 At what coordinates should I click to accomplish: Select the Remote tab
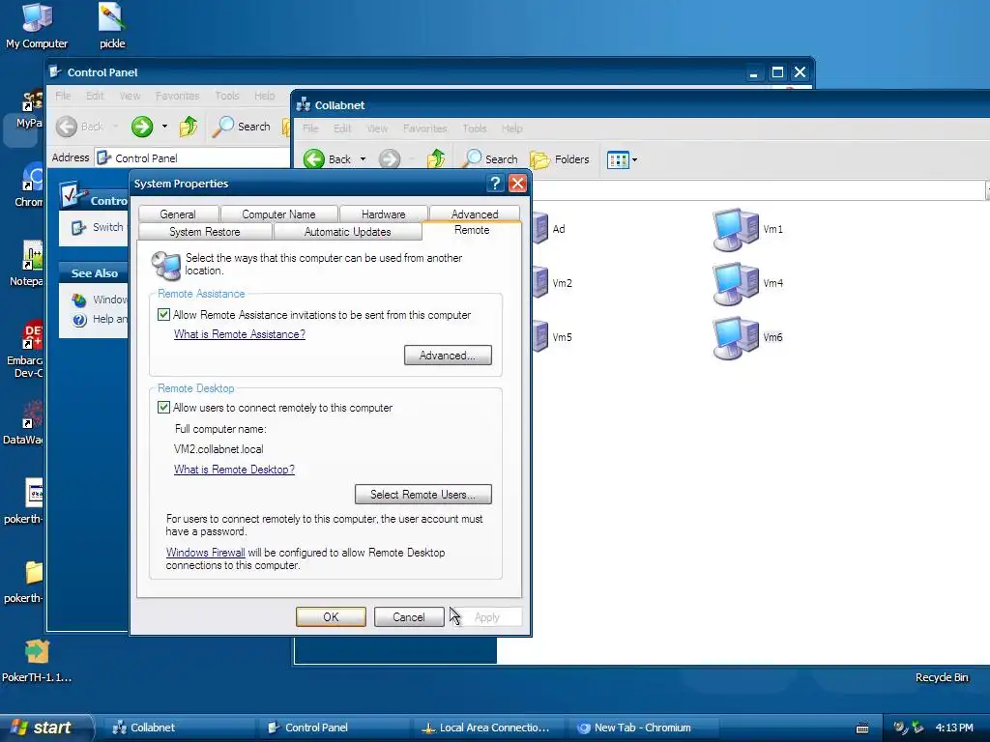(472, 230)
